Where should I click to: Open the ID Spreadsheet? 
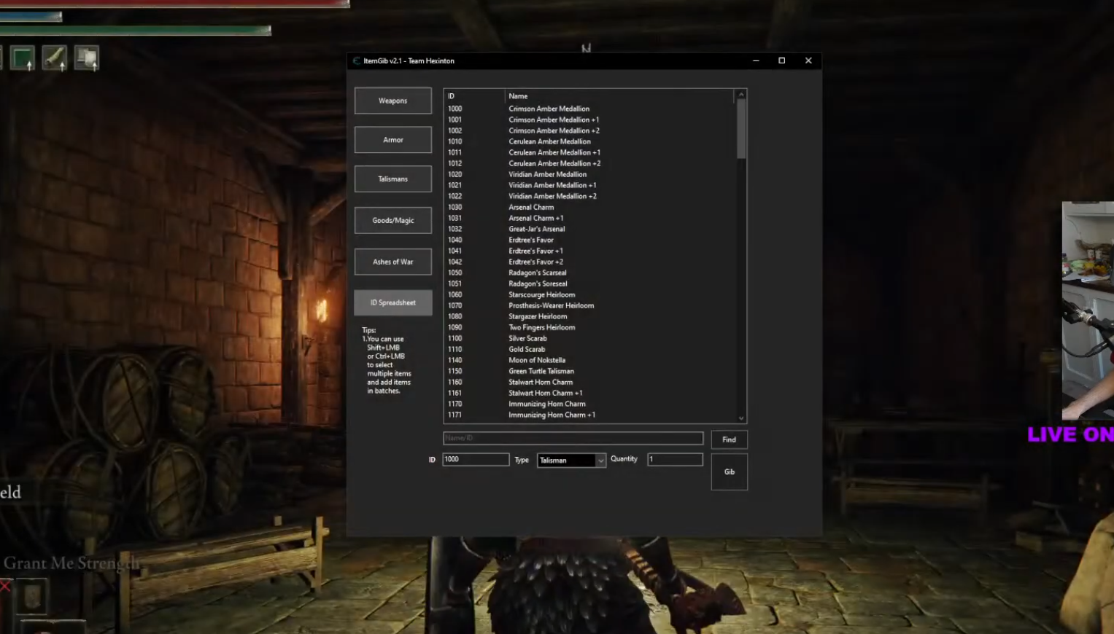[393, 302]
